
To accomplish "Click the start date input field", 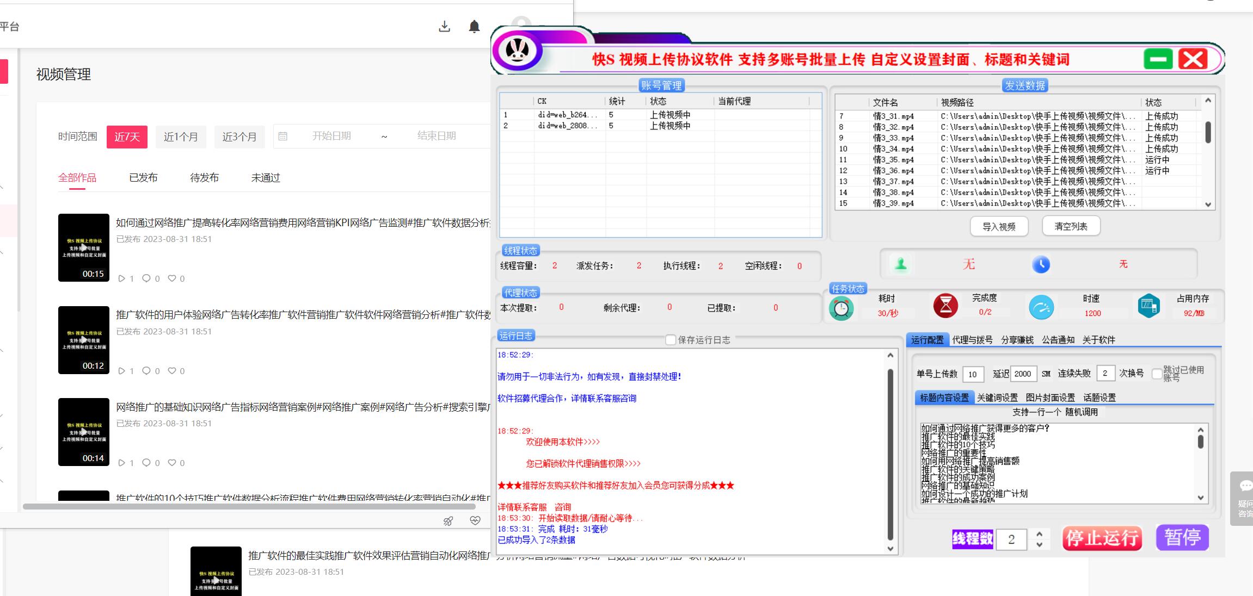I will tap(331, 136).
